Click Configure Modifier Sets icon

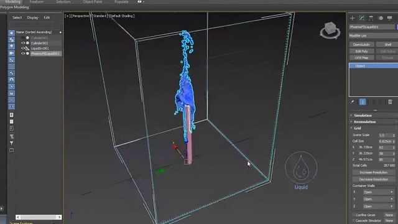coord(390,102)
